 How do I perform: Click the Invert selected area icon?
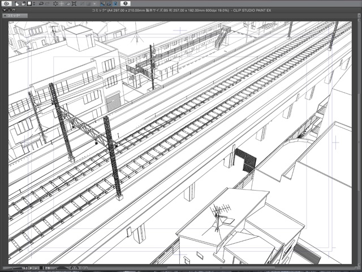pos(88,3)
